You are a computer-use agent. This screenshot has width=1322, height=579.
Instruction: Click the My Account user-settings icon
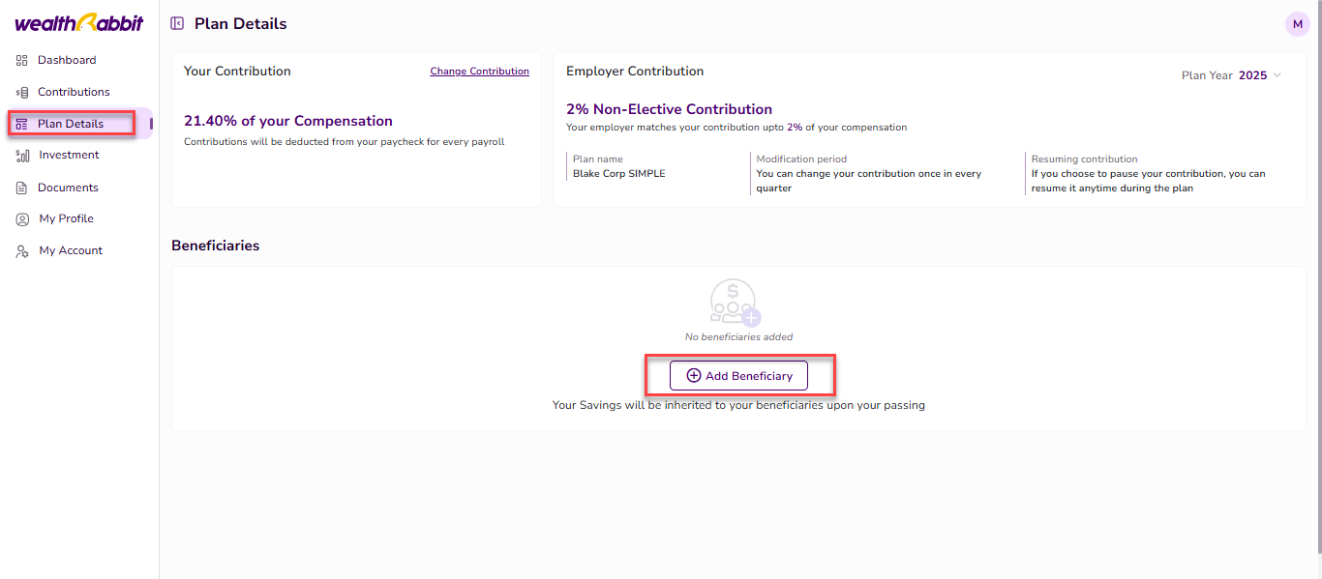[x=21, y=250]
